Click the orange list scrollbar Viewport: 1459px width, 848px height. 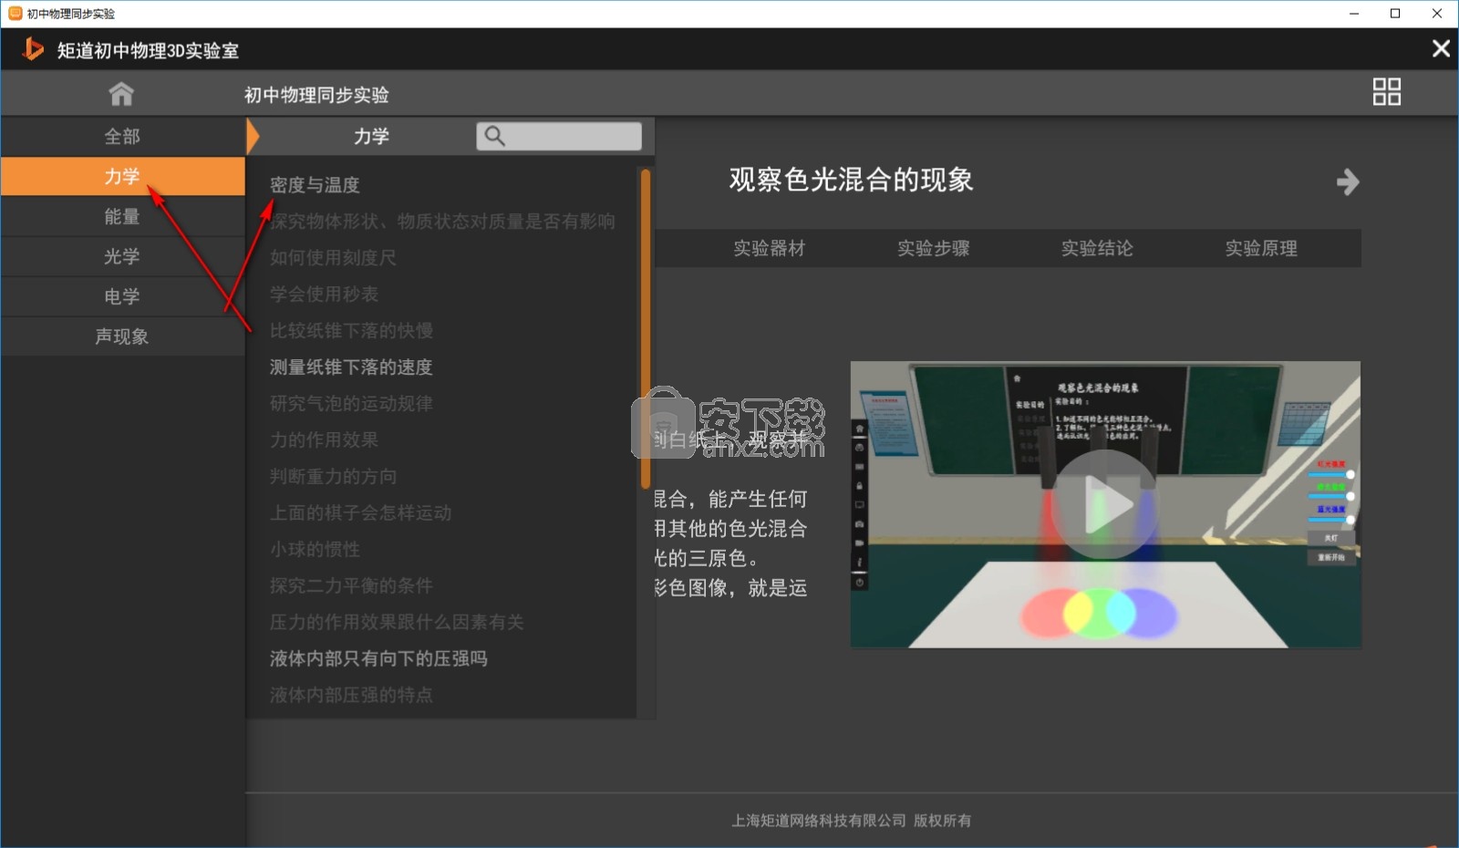(646, 328)
